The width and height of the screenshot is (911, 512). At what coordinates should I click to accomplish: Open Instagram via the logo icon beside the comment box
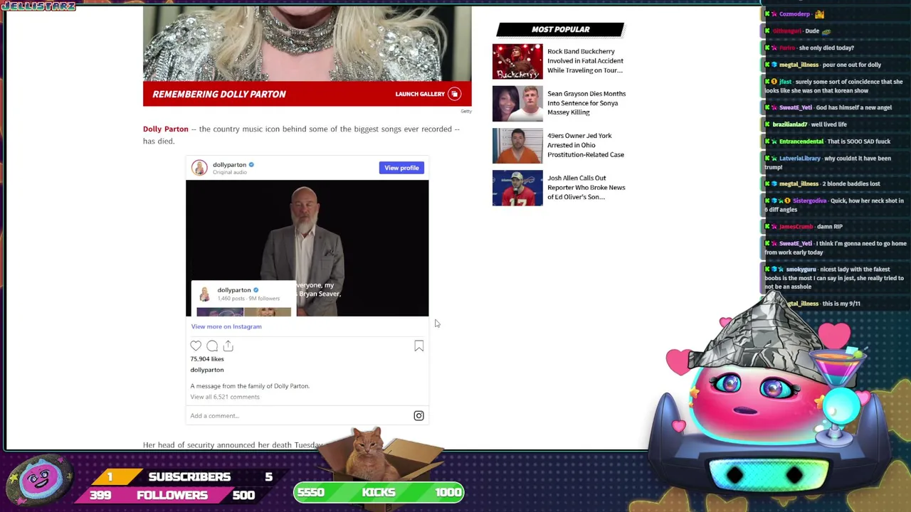[x=418, y=415]
